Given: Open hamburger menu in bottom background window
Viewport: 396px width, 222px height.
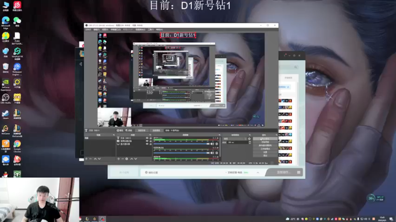Looking at the screenshot, I should click(x=299, y=172).
